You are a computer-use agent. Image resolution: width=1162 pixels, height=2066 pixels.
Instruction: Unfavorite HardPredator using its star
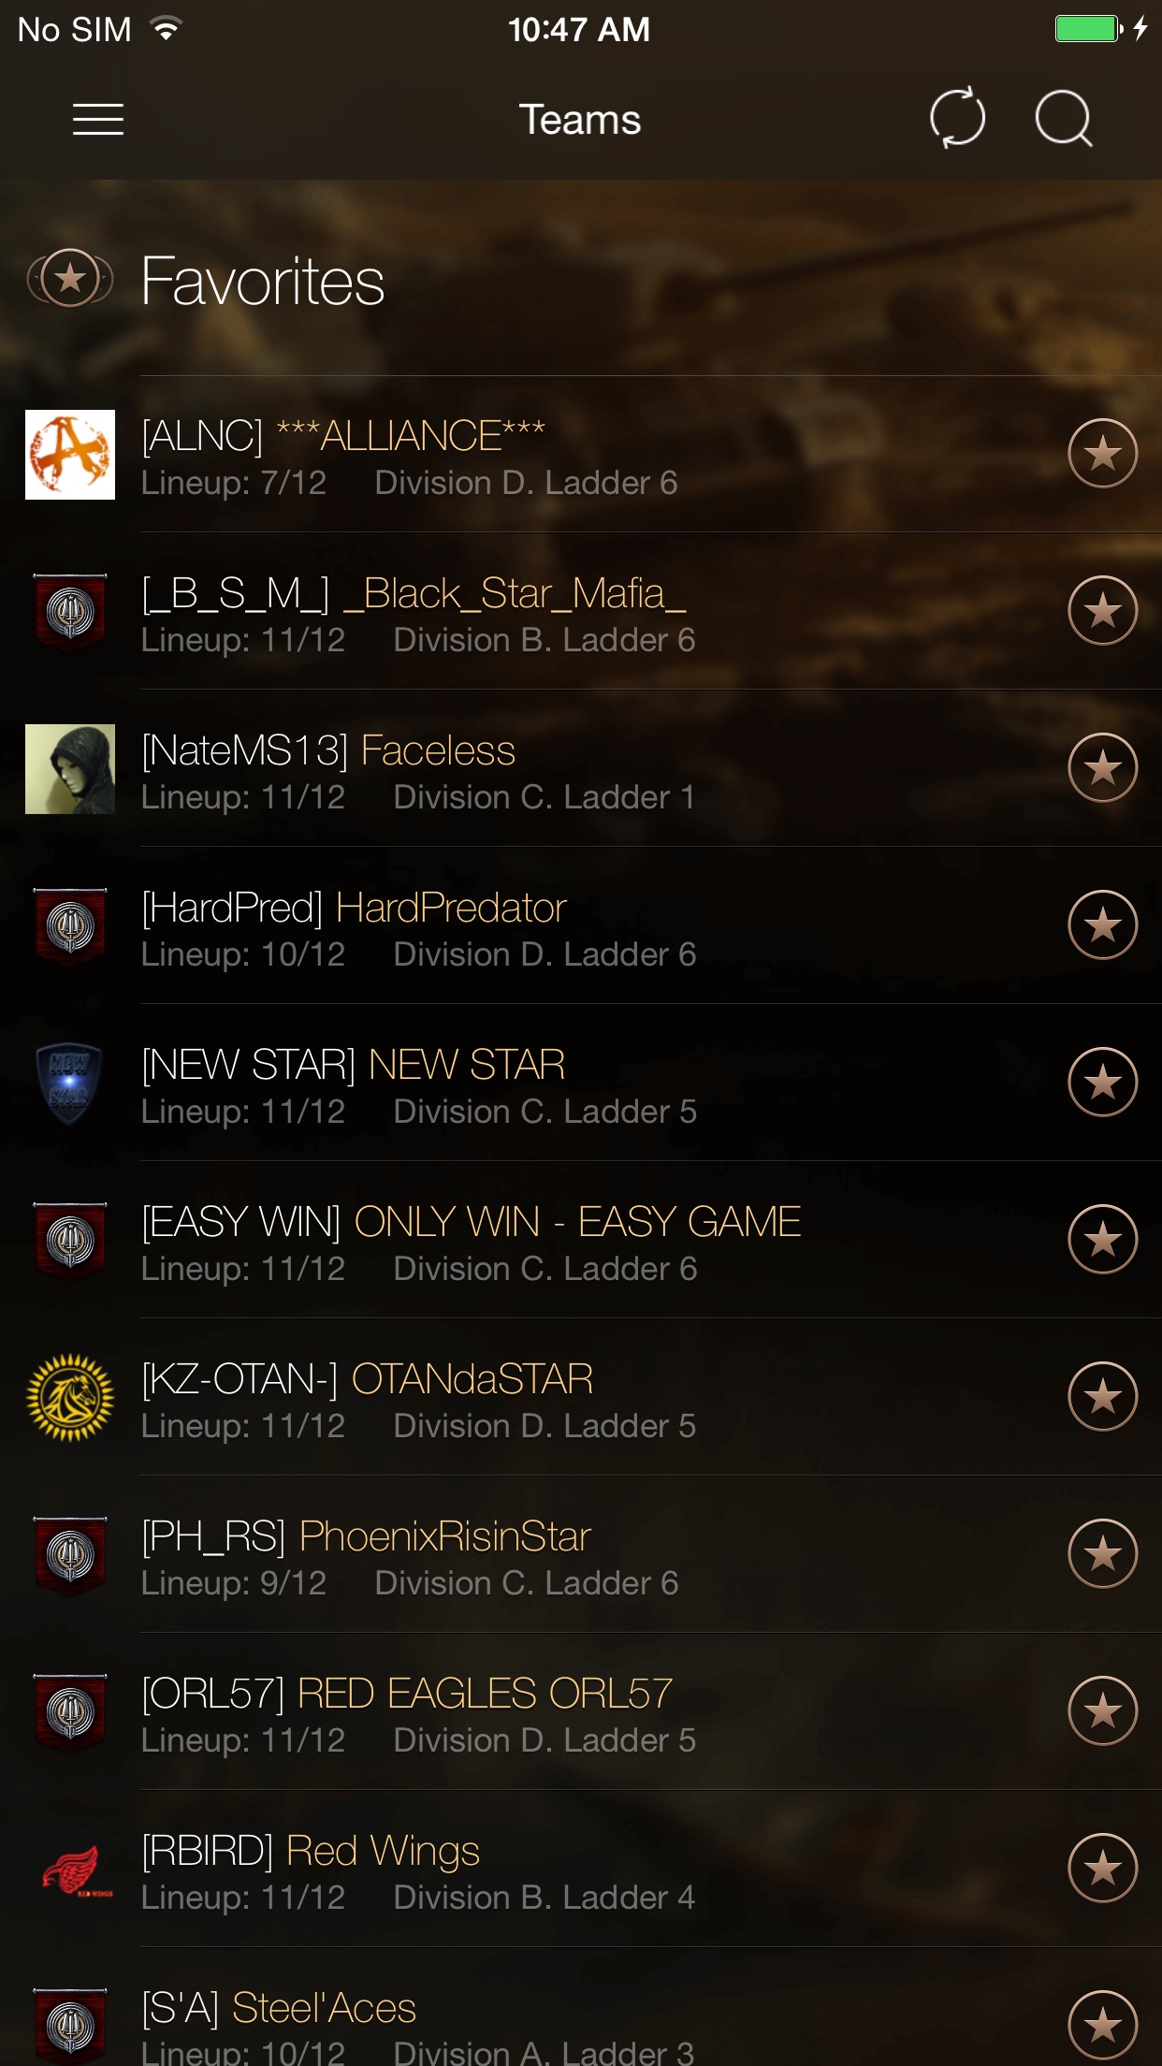click(1103, 925)
